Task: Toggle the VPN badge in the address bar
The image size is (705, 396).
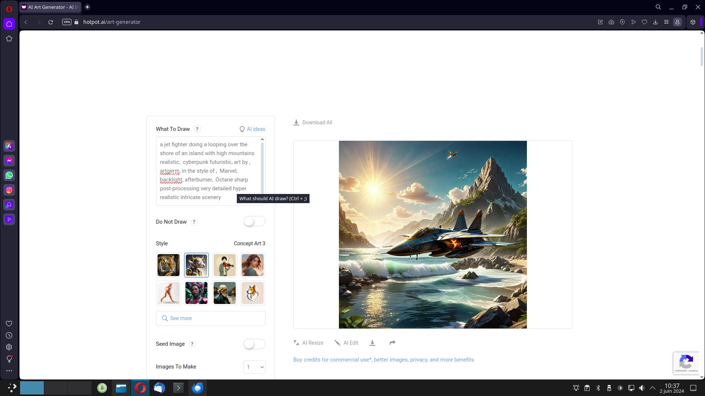Action: 66,22
